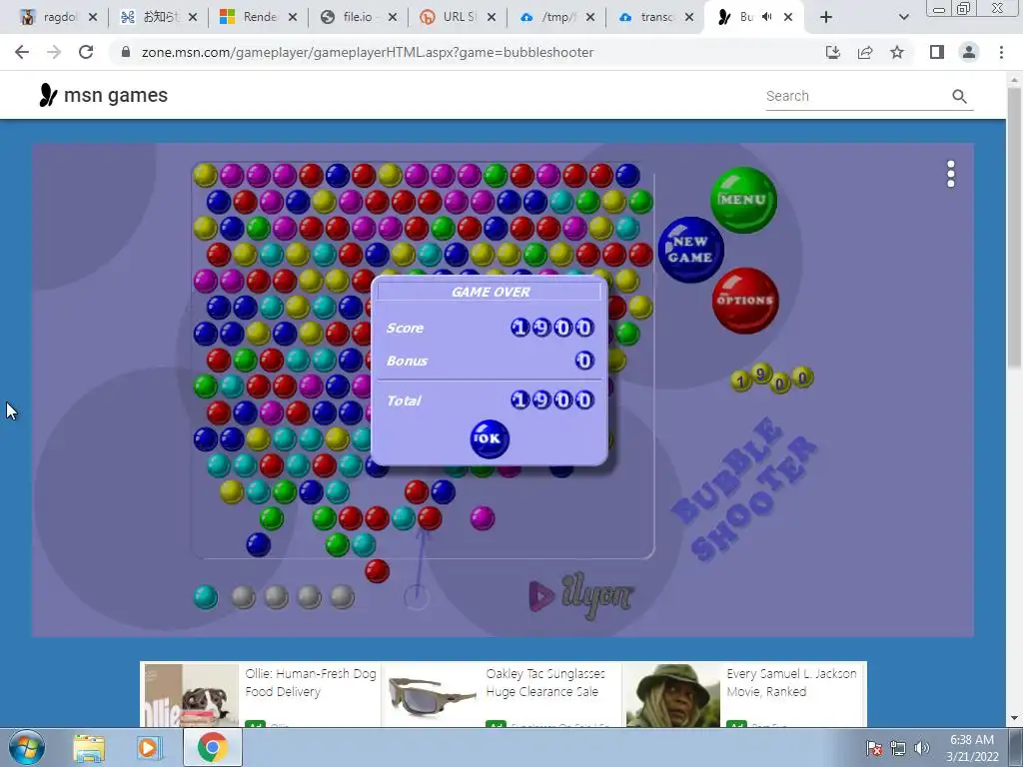The image size is (1023, 767).
Task: Open the Chrome profile avatar
Action: tap(969, 52)
